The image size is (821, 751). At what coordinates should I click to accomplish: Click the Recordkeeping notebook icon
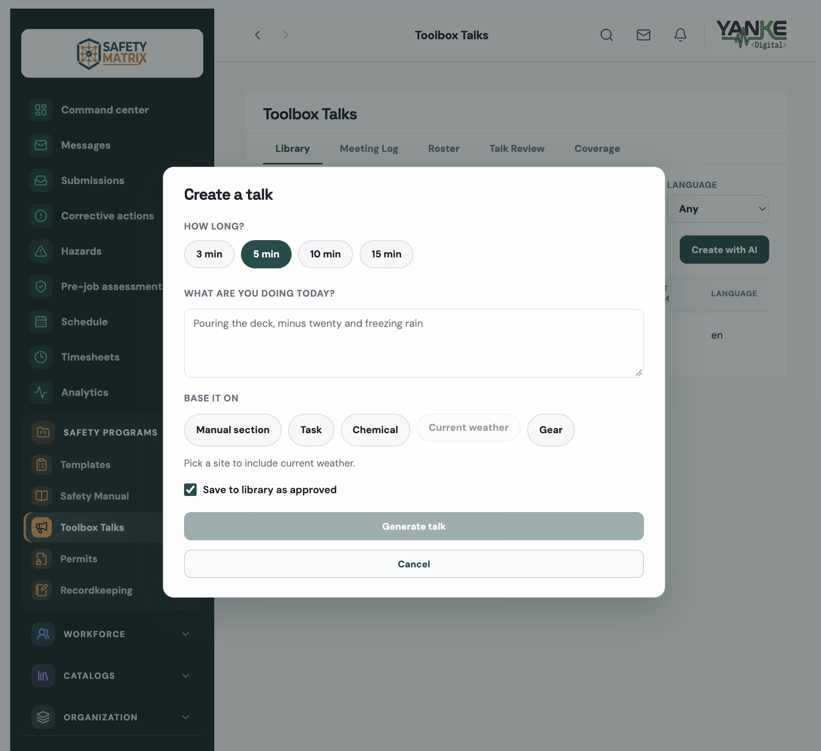click(x=42, y=590)
